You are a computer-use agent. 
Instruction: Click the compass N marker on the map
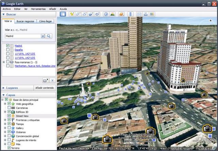coord(211,20)
